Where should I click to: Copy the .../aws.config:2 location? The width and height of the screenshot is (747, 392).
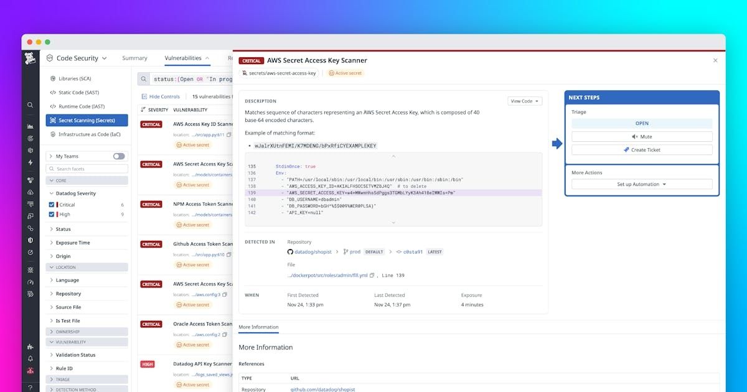point(225,335)
